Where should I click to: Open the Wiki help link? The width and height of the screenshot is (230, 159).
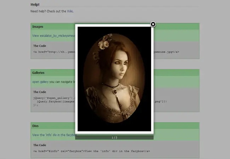tap(70, 11)
